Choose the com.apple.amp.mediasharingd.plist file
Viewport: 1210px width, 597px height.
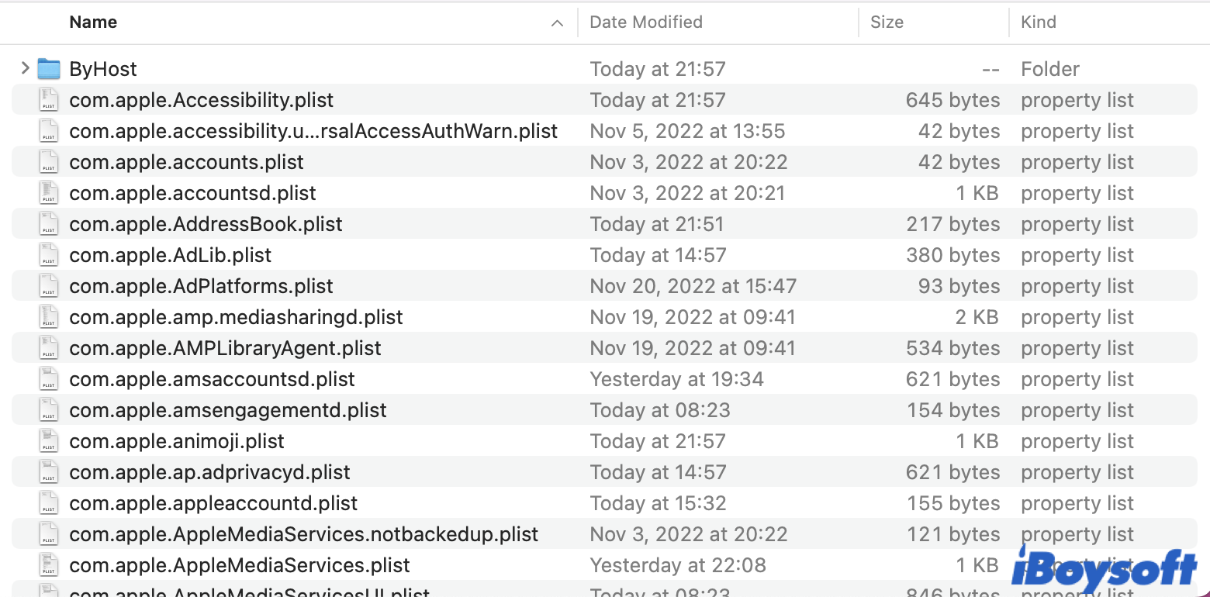[x=236, y=317]
